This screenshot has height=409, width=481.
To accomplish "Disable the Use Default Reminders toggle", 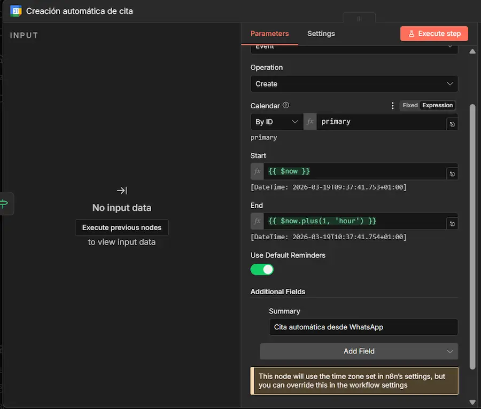I will pos(261,270).
